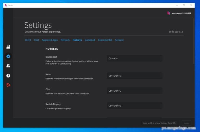Select the Gamepad tab
200x132 pixels.
click(x=90, y=40)
